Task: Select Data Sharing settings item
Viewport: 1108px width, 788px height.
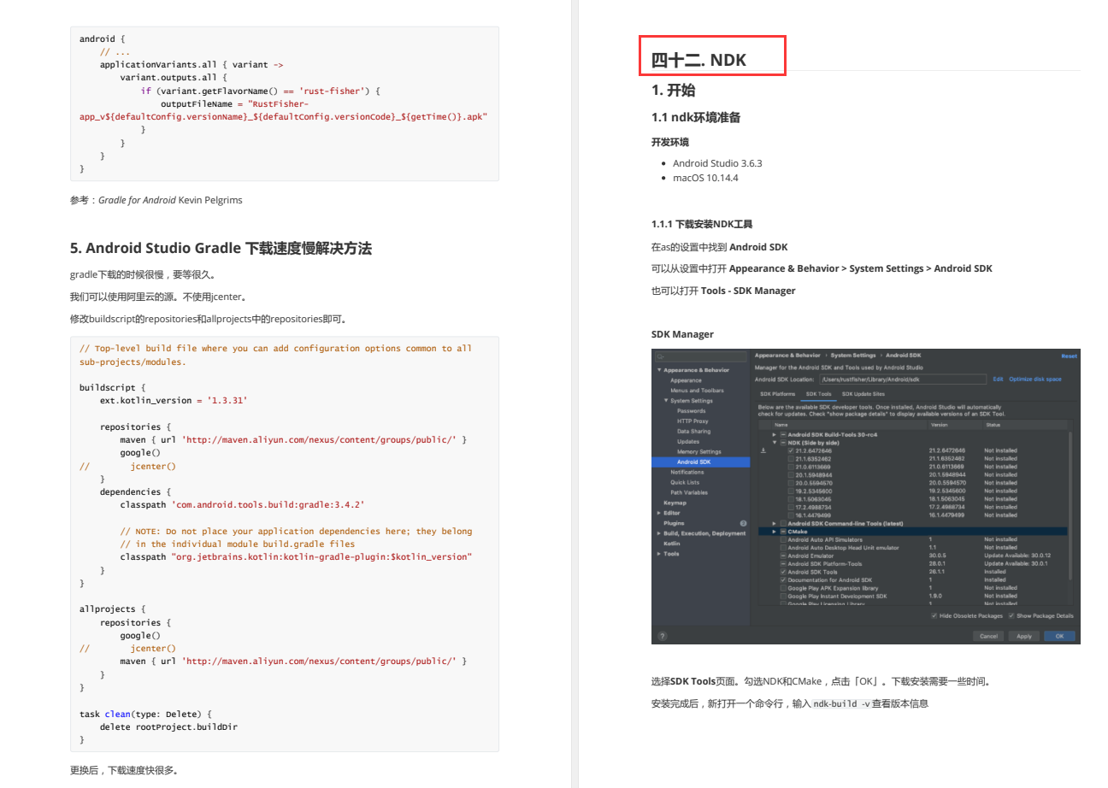Action: pyautogui.click(x=693, y=432)
